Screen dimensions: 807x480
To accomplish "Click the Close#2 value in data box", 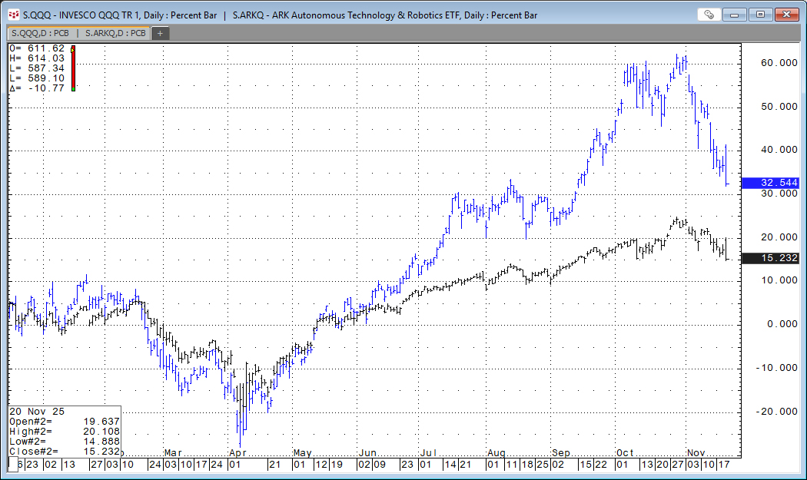I will pos(100,451).
